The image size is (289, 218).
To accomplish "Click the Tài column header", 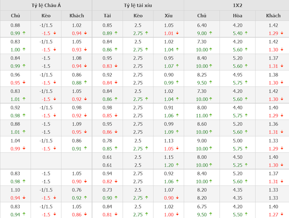I will (x=107, y=16).
